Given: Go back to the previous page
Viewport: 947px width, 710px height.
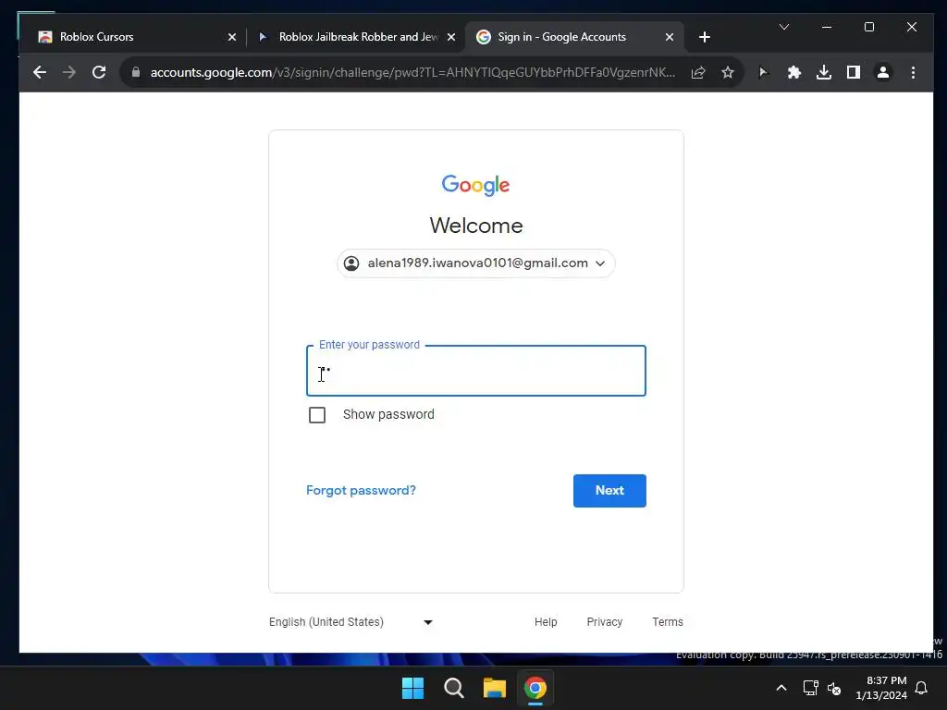Looking at the screenshot, I should (x=40, y=72).
